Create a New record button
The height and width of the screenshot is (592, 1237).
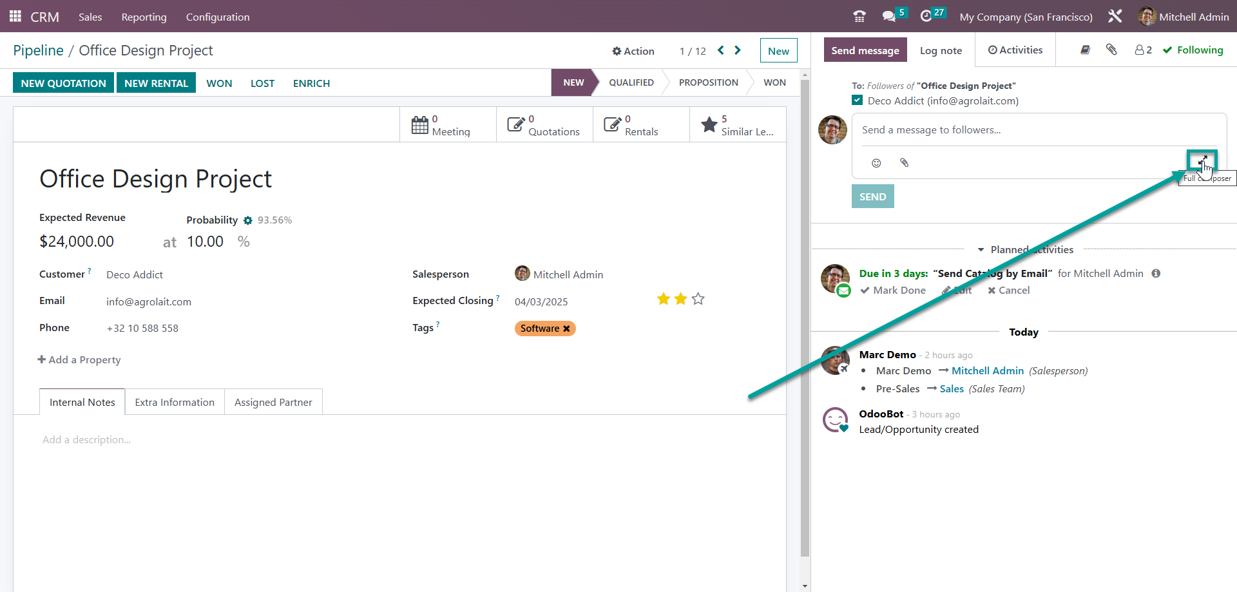tap(778, 51)
